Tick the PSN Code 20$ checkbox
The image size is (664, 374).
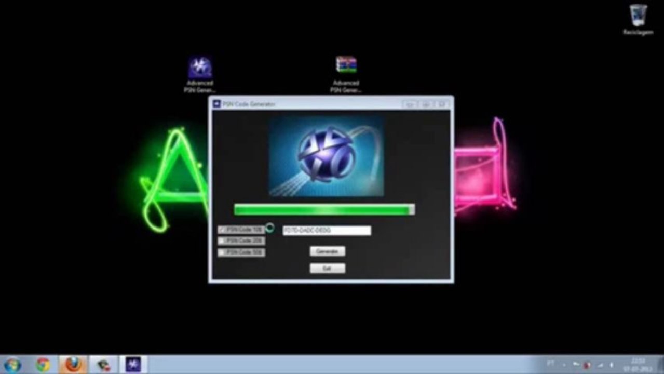pos(222,241)
